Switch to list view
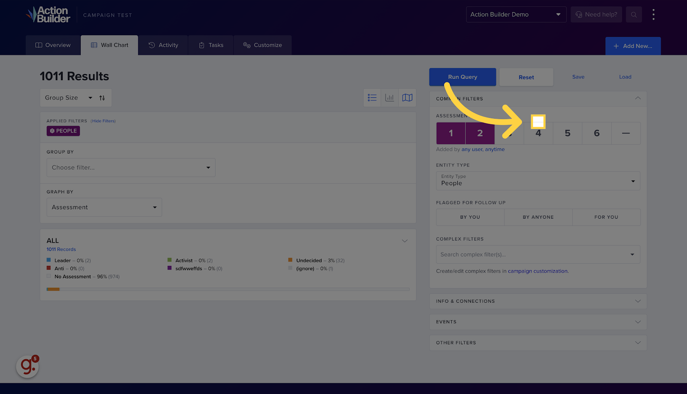The width and height of the screenshot is (687, 394). (x=372, y=97)
